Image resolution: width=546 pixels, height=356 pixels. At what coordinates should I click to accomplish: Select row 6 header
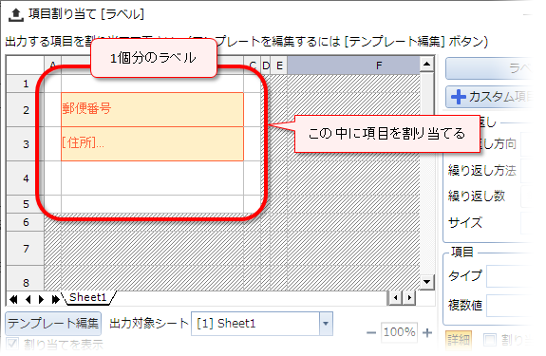click(26, 222)
